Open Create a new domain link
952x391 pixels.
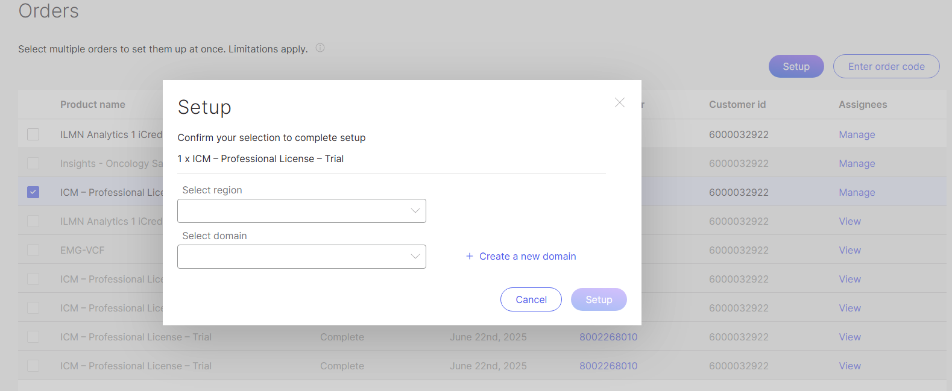(x=527, y=257)
